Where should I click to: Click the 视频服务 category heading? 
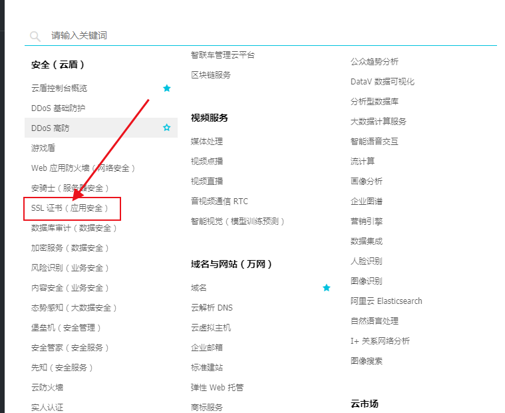(x=210, y=118)
